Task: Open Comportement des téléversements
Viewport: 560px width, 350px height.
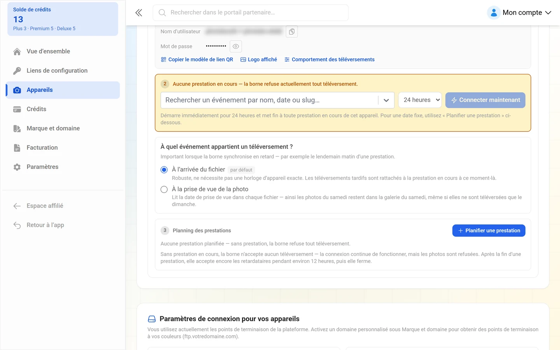Action: [329, 59]
